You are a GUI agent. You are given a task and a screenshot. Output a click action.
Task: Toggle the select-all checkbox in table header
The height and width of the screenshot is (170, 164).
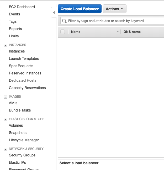(x=62, y=32)
